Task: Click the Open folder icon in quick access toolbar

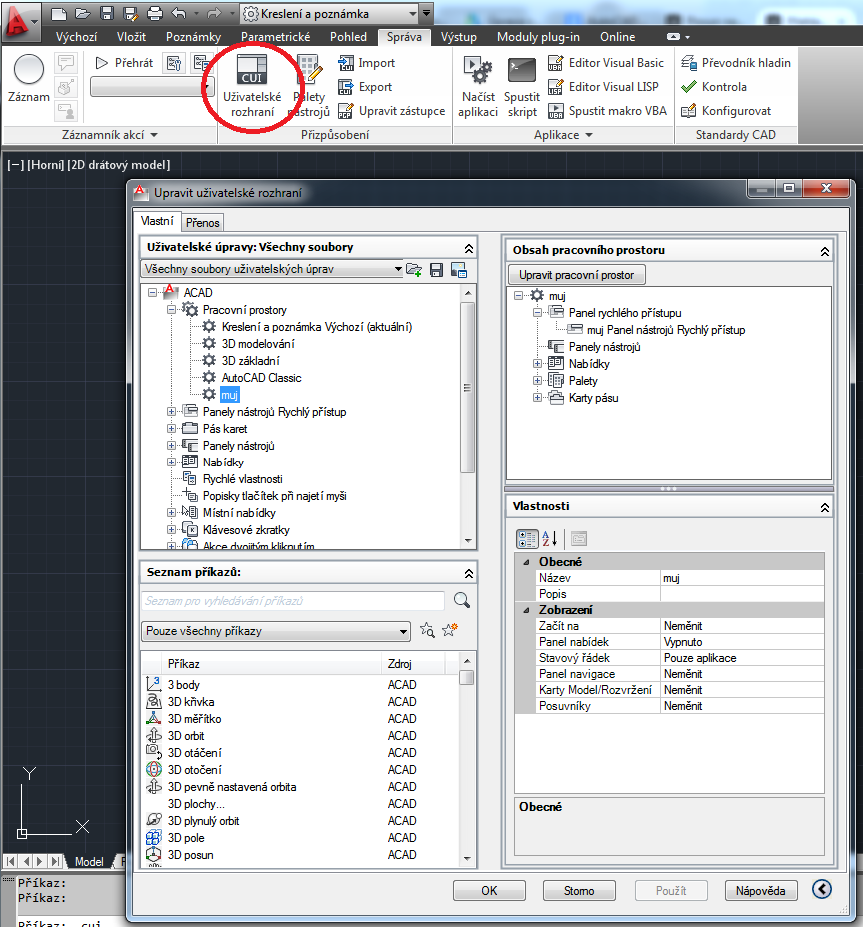Action: pyautogui.click(x=82, y=13)
